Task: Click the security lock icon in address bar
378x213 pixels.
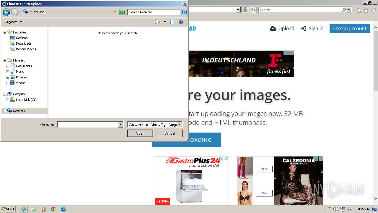Action: (245, 10)
